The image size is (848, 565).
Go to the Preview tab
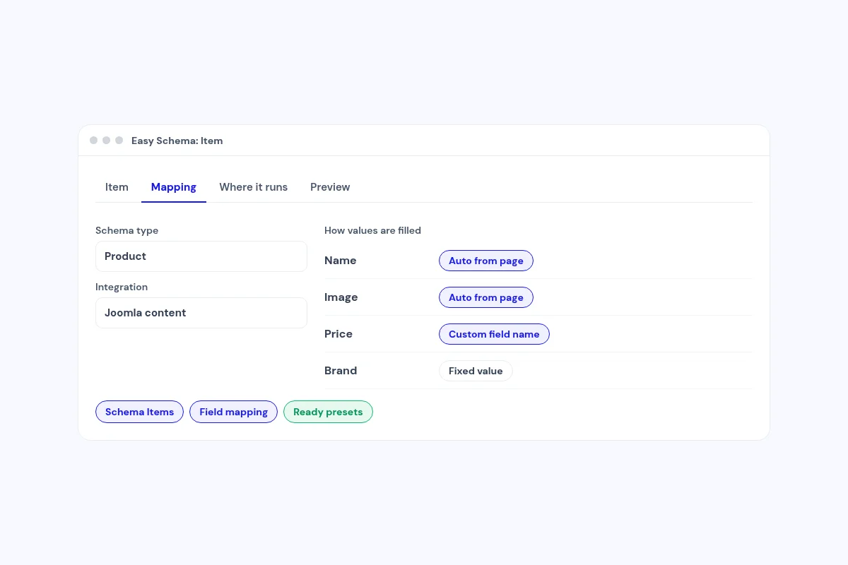click(x=330, y=187)
